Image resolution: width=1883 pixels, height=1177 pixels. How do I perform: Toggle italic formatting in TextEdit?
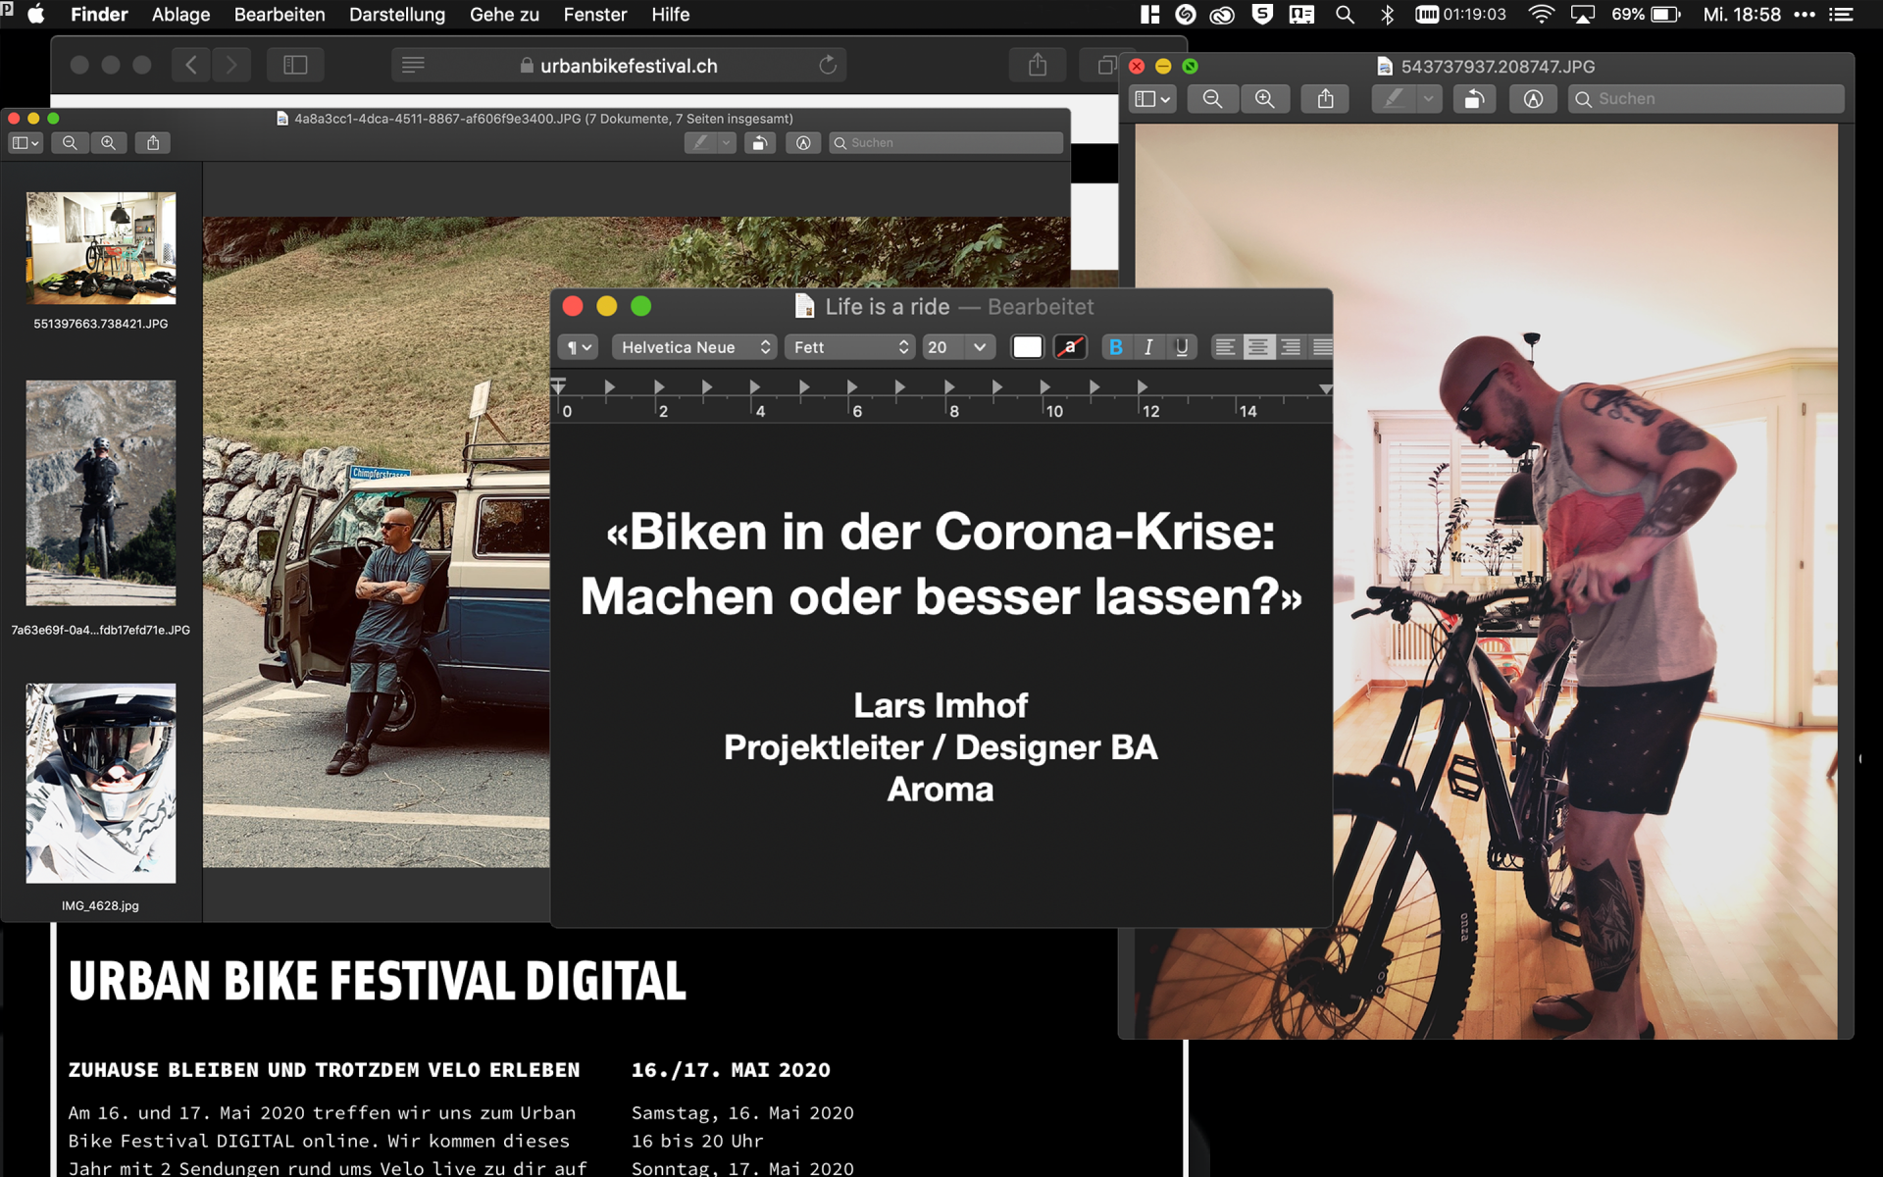(1148, 347)
